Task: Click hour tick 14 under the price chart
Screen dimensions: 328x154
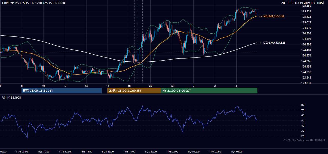Action: 86,86
